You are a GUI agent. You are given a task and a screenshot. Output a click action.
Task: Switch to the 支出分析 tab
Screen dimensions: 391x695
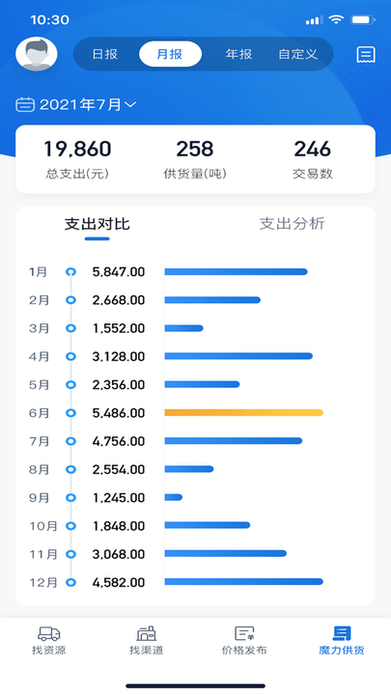(x=293, y=224)
